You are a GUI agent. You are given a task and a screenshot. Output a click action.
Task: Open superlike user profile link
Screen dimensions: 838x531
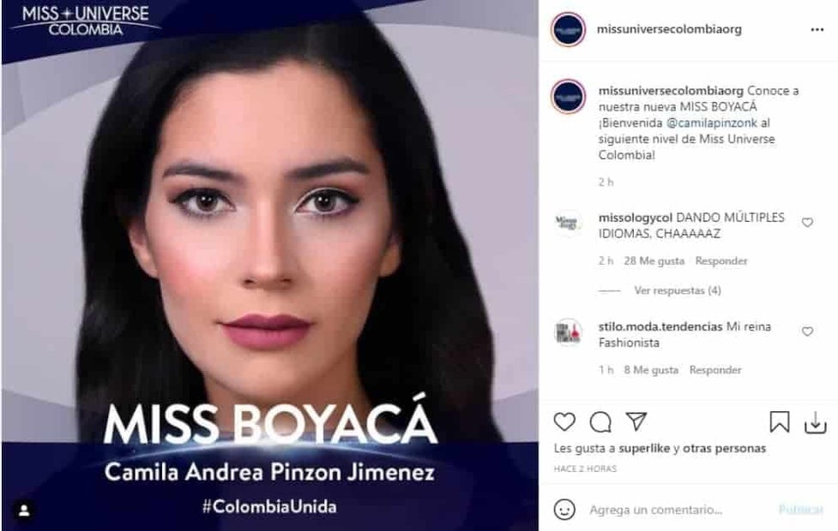644,448
